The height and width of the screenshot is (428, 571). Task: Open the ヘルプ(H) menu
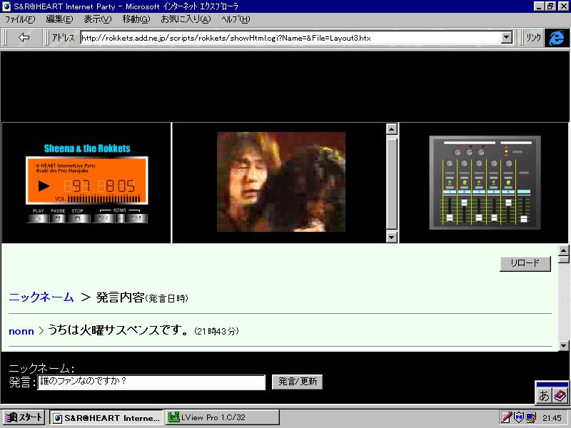[236, 20]
